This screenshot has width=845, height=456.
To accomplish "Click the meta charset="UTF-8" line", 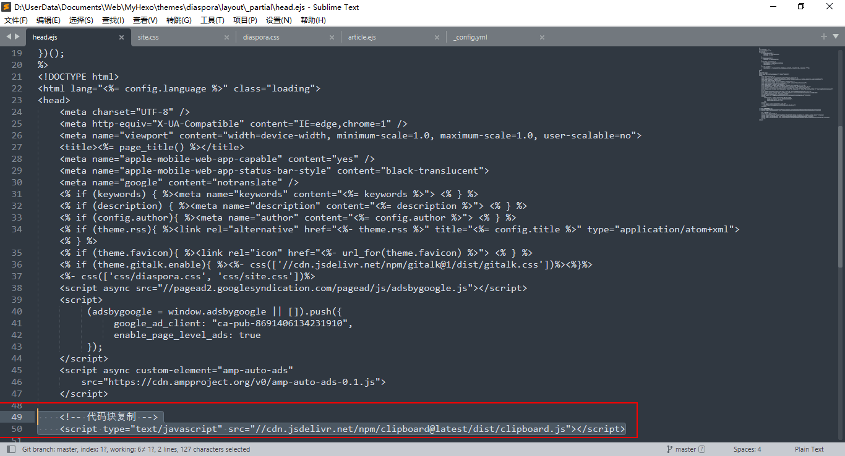I will tap(125, 112).
